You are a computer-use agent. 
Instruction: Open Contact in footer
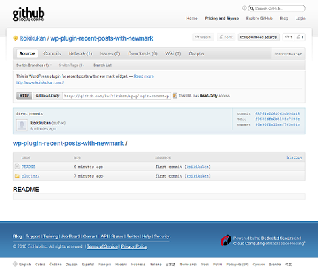[x=90, y=236]
